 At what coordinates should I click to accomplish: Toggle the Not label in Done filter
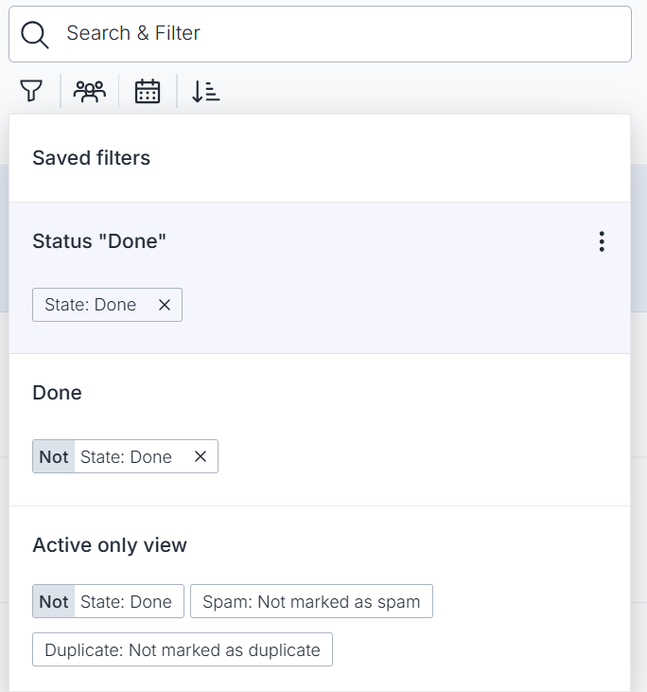tap(54, 456)
